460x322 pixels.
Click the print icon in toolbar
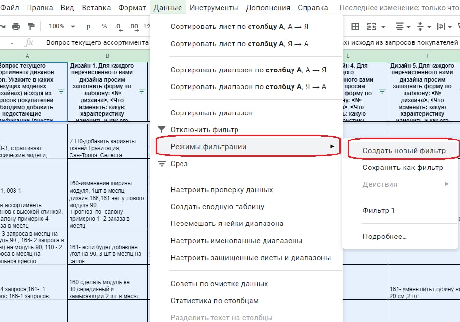(x=16, y=27)
